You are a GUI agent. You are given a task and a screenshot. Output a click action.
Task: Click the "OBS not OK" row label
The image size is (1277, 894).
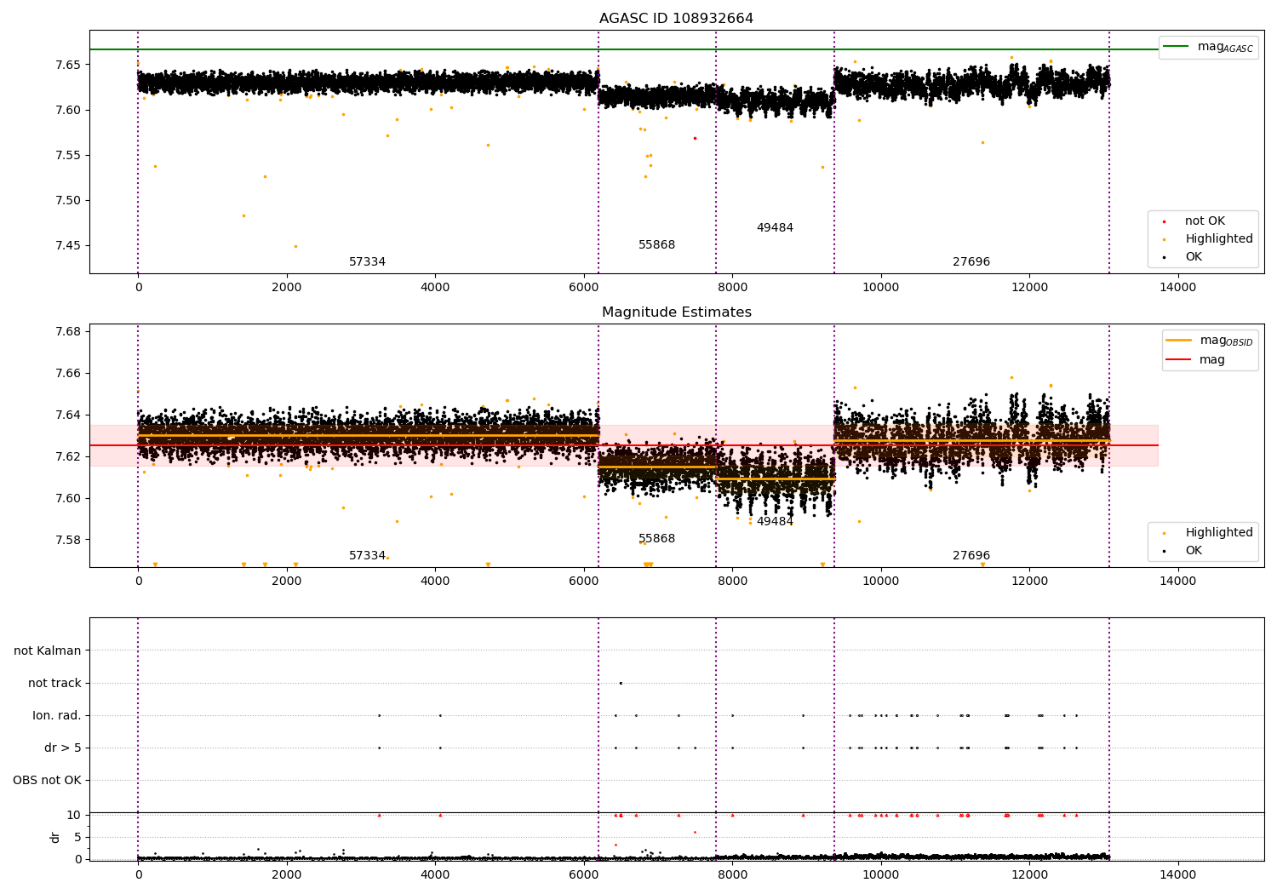(x=47, y=781)
